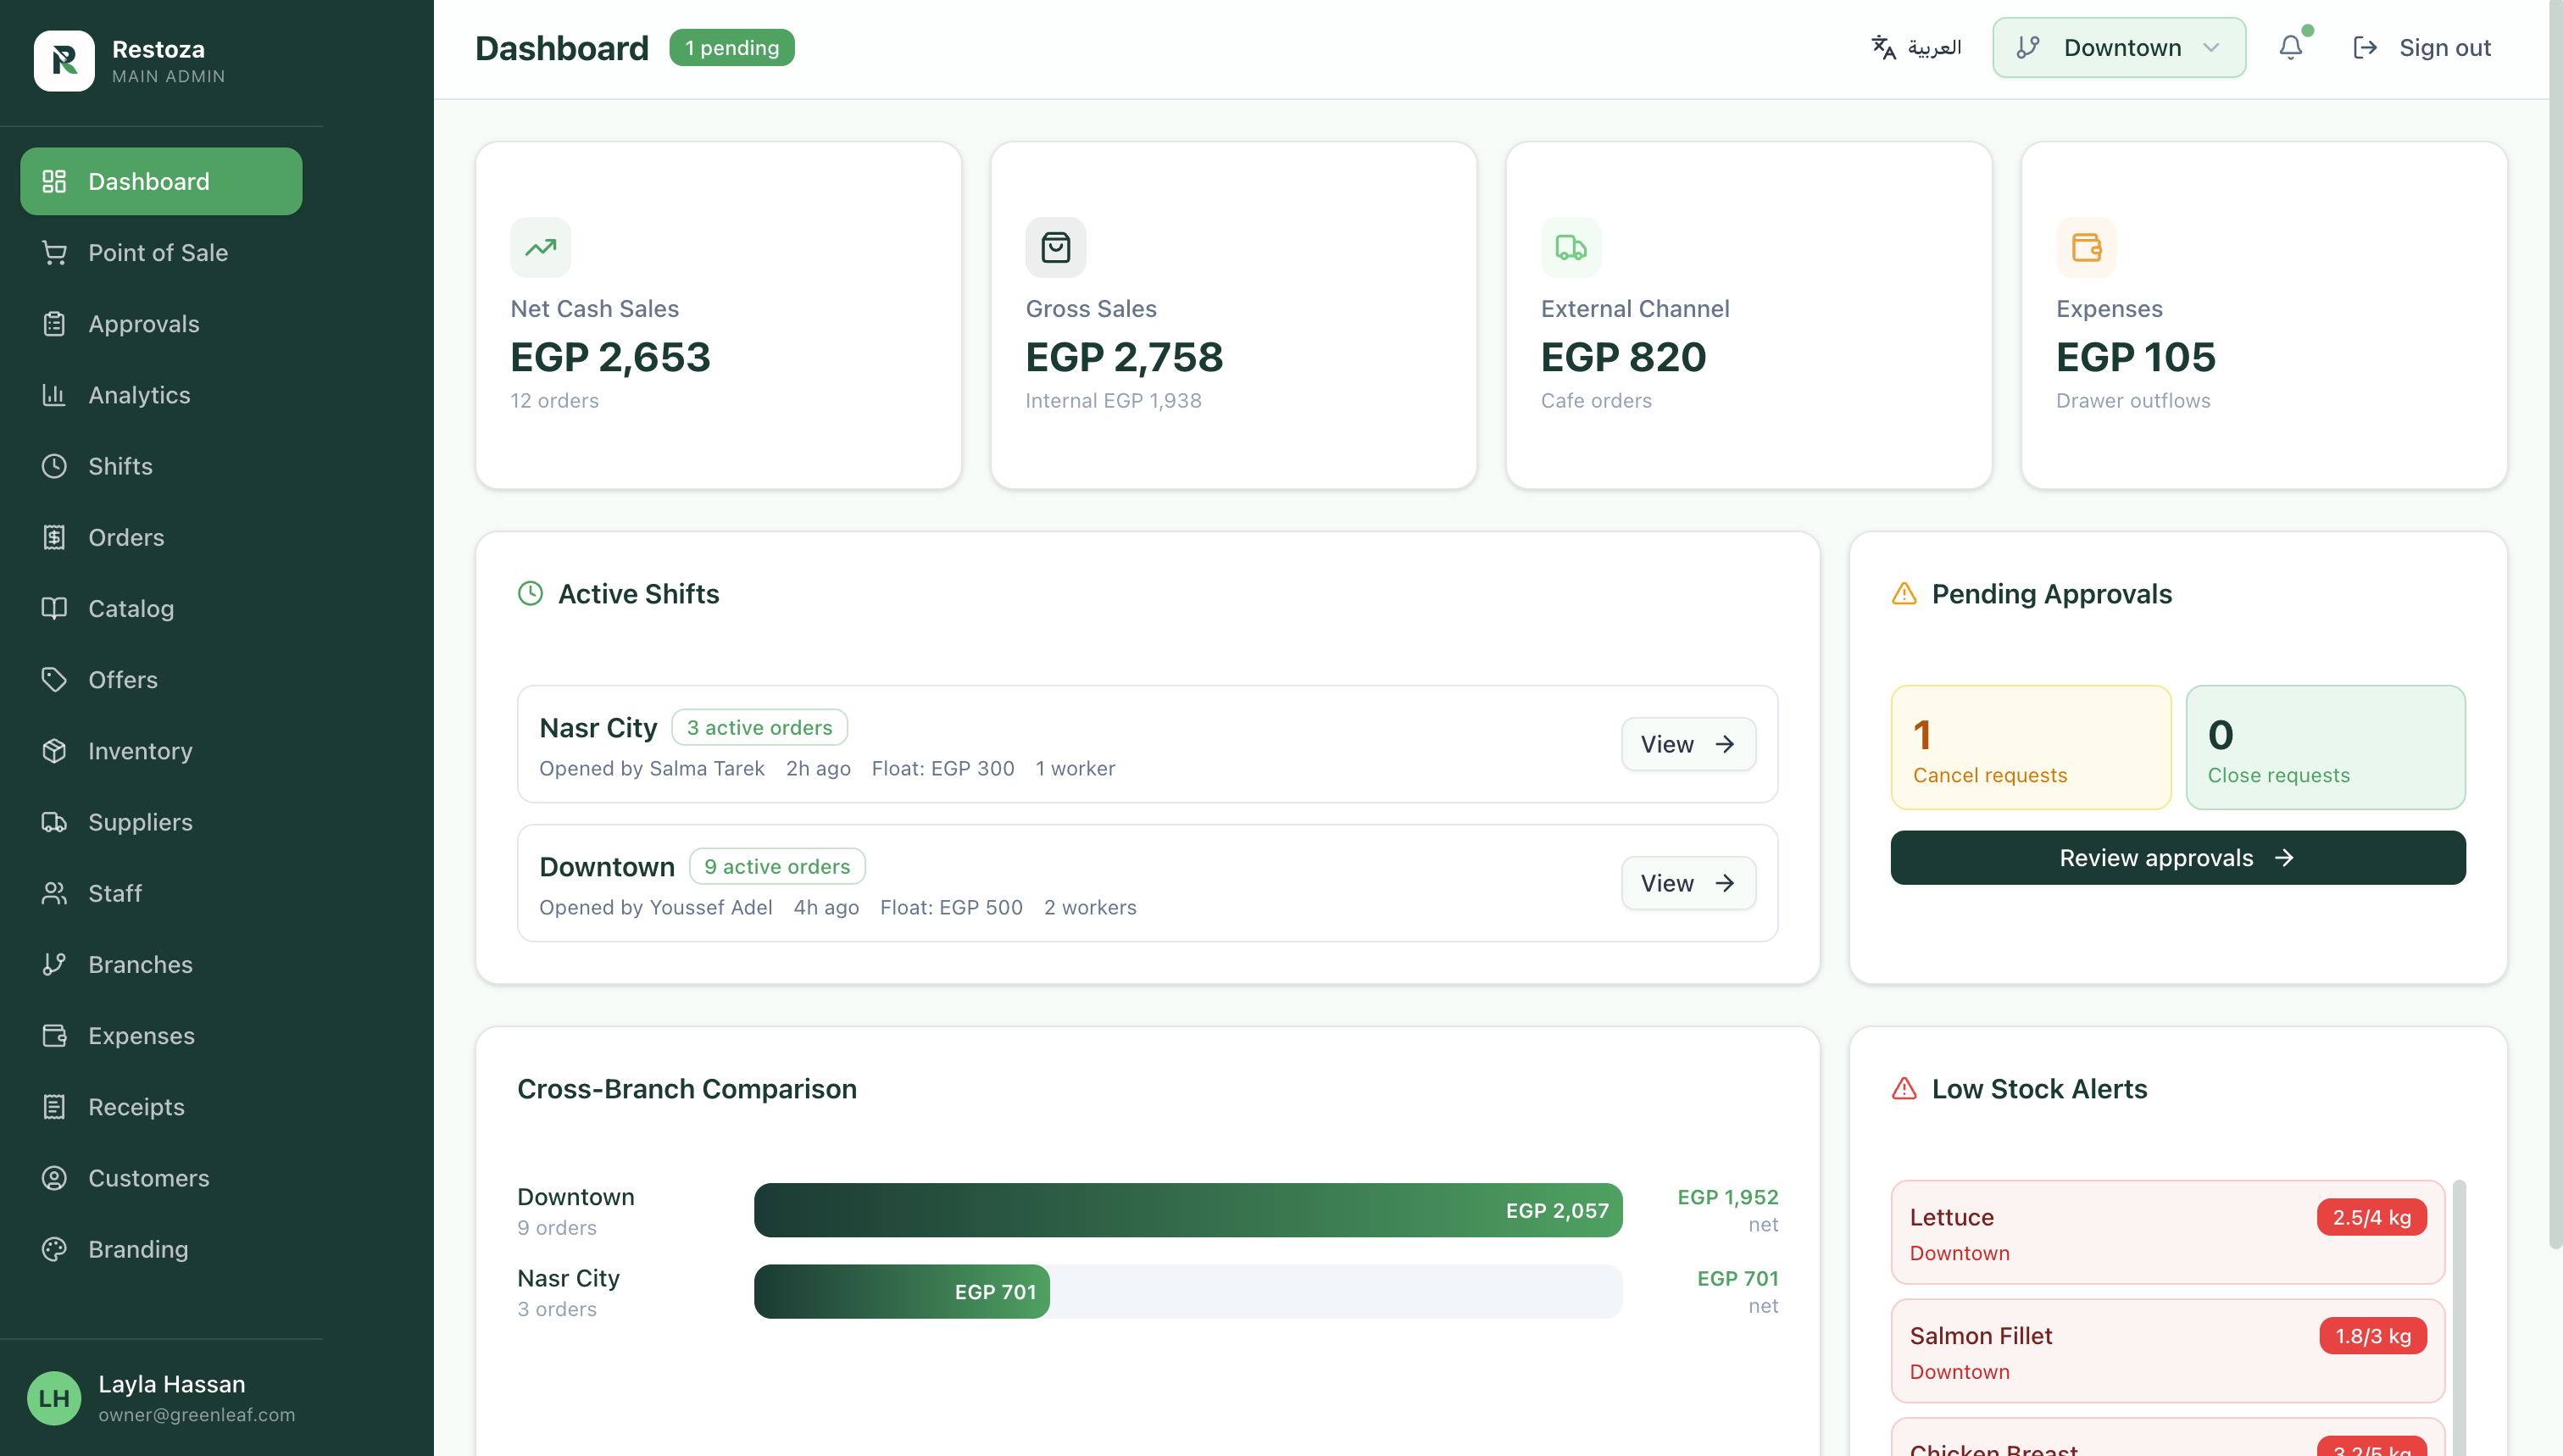This screenshot has height=1456, width=2563.
Task: Open the Point of Sale page
Action: pyautogui.click(x=161, y=252)
